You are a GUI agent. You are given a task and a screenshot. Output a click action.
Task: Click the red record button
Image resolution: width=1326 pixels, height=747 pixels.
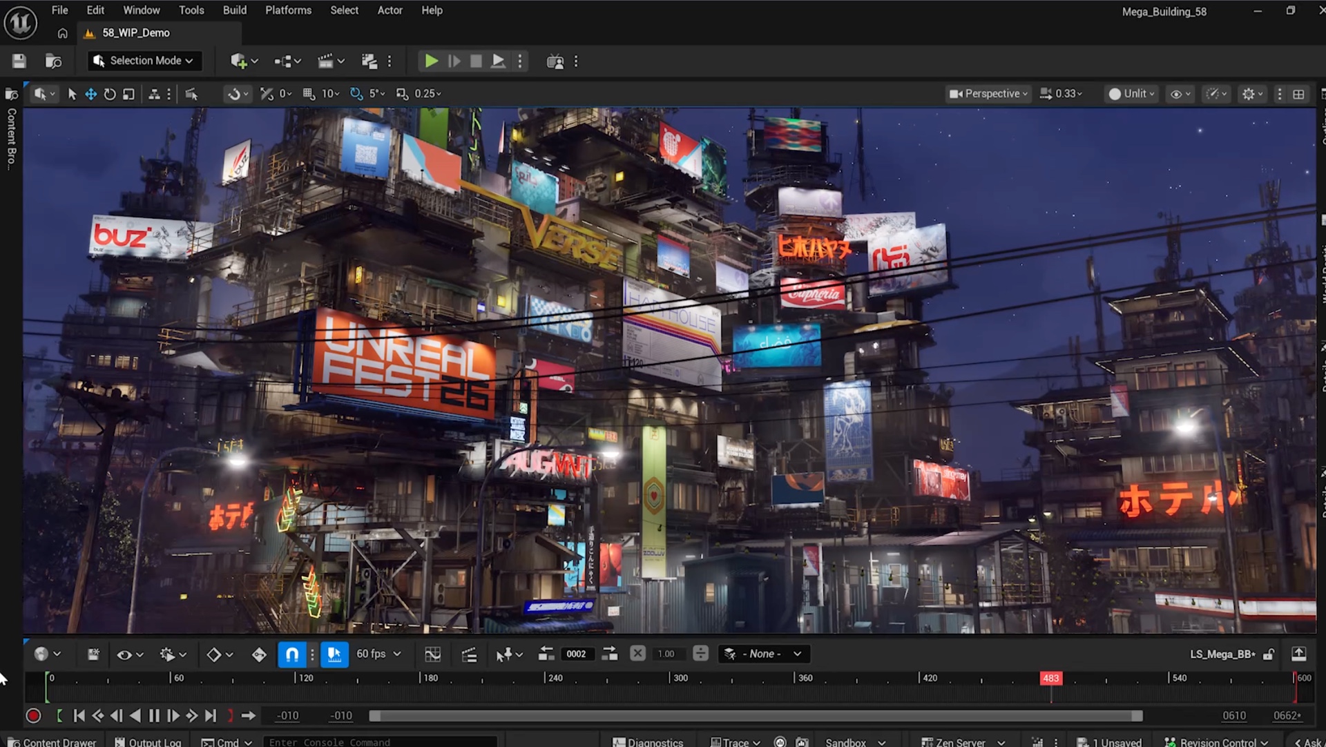pyautogui.click(x=33, y=716)
